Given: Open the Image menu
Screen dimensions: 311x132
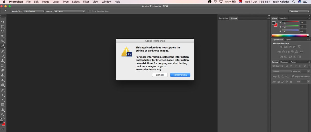Looking at the screenshot, I should pyautogui.click(x=46, y=2).
